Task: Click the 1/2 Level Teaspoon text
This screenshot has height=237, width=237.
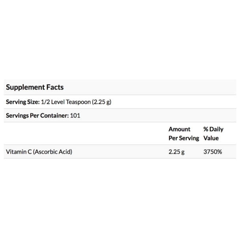Action: click(x=66, y=102)
